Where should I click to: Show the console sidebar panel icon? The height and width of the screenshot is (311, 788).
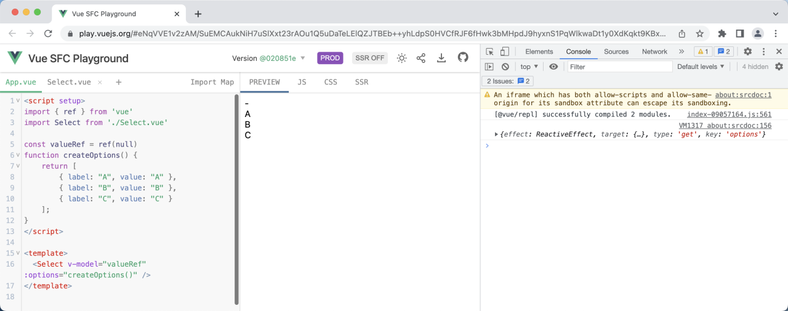click(489, 67)
